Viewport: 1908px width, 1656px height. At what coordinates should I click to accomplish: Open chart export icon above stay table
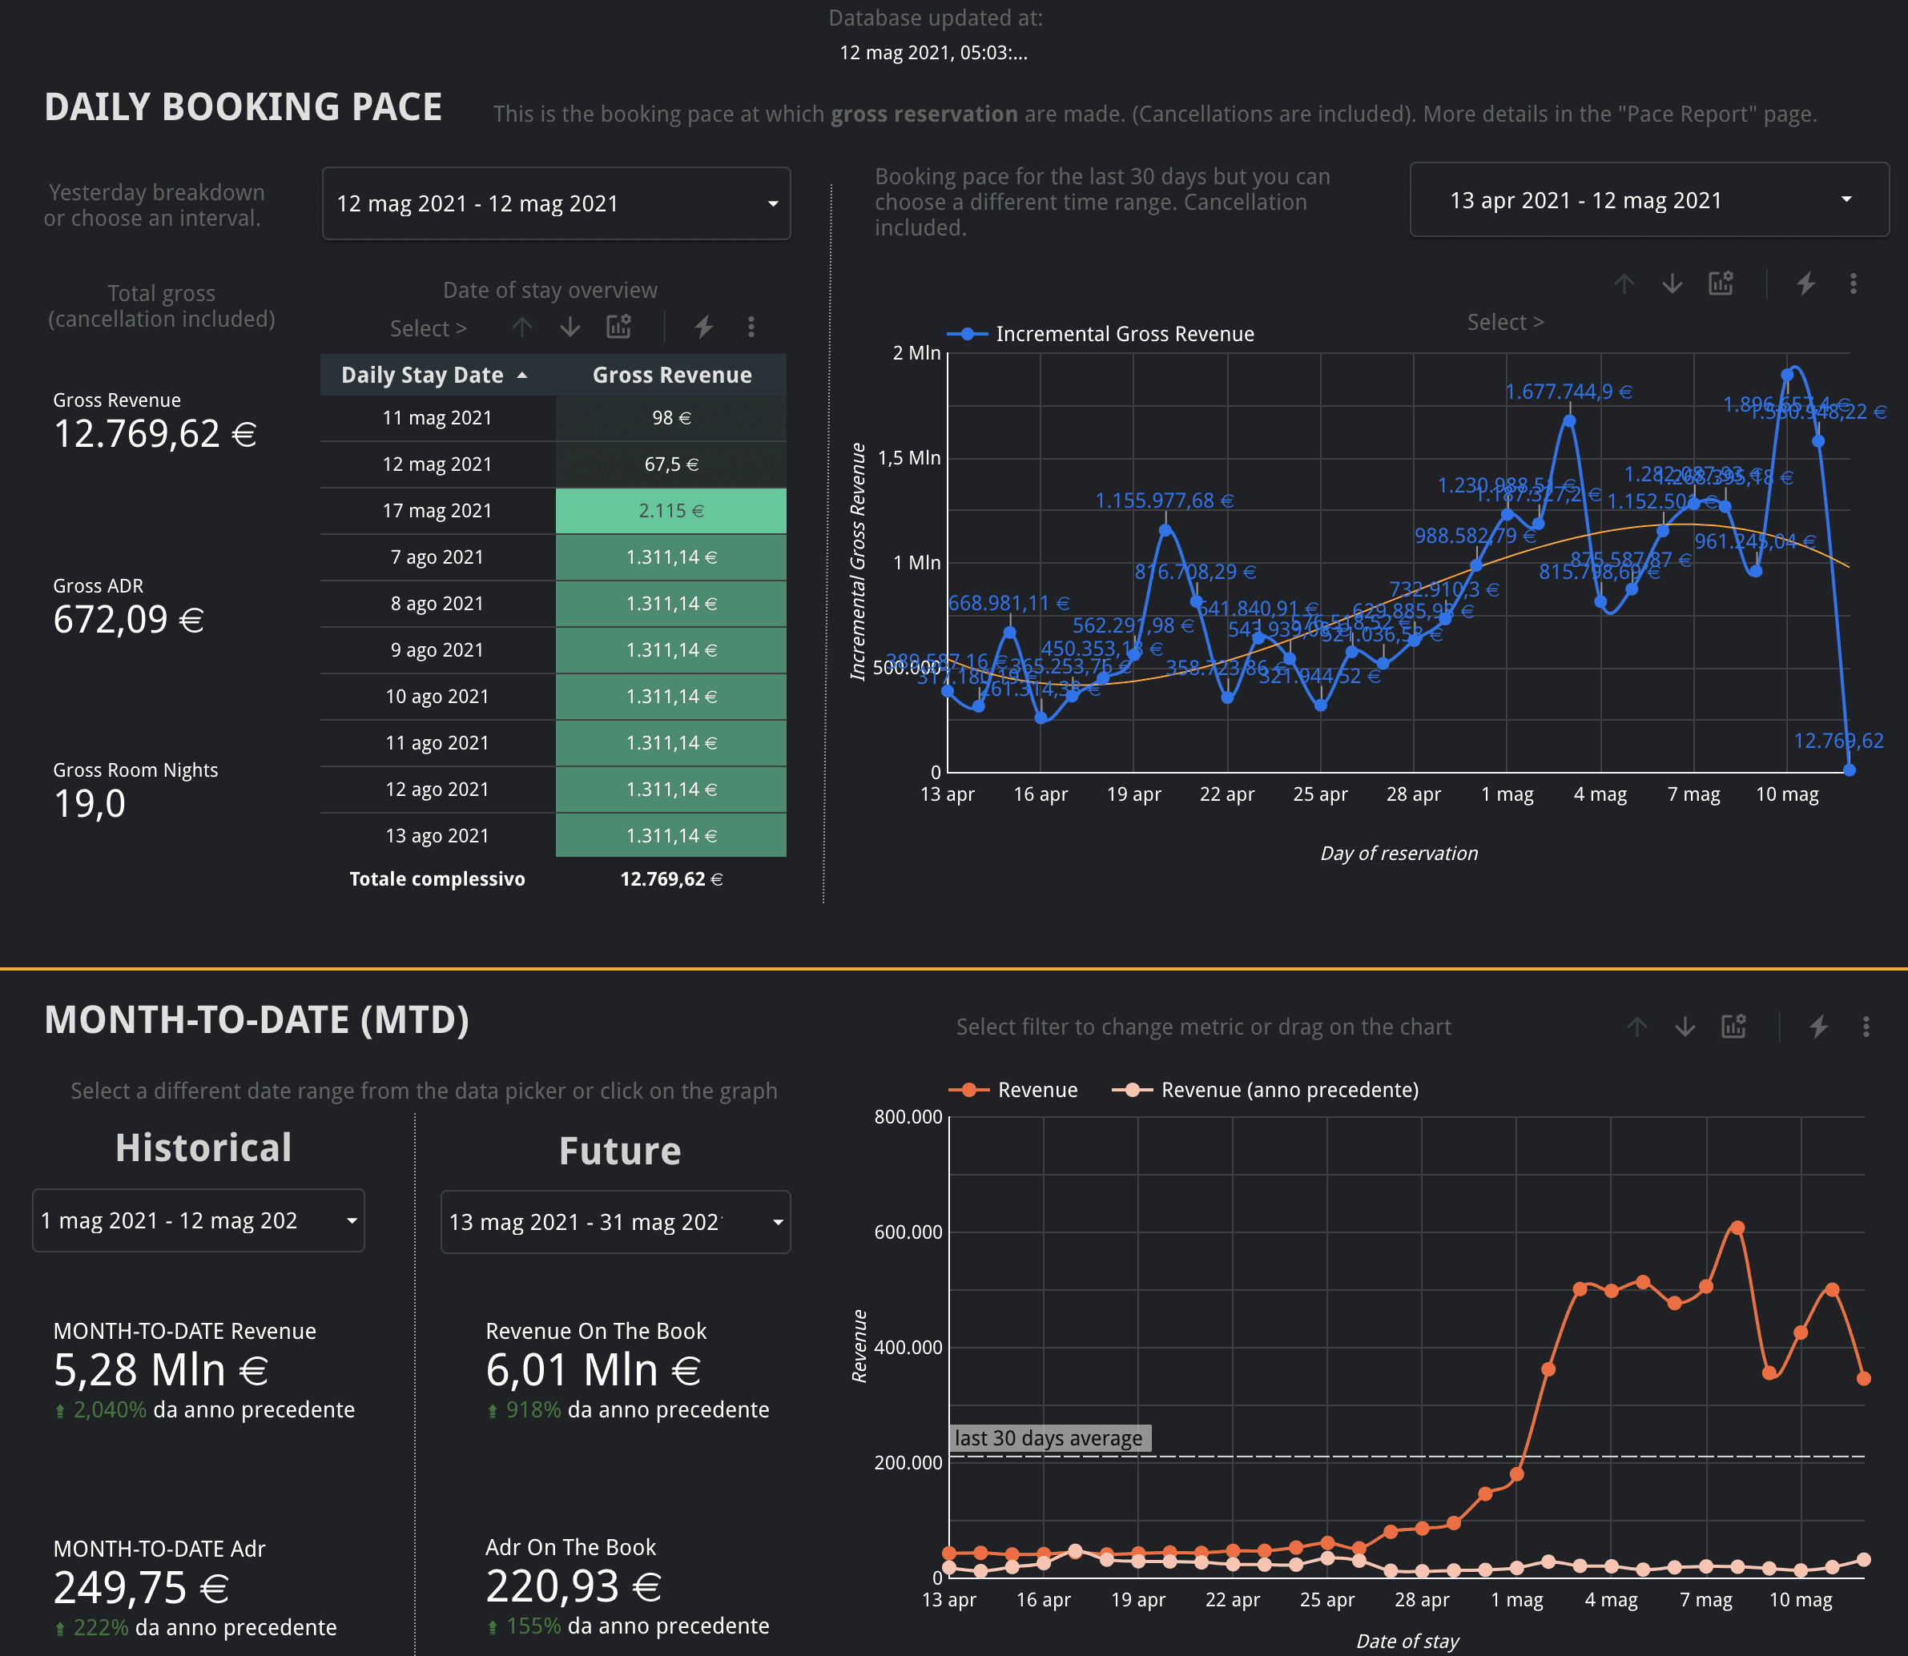(x=618, y=326)
